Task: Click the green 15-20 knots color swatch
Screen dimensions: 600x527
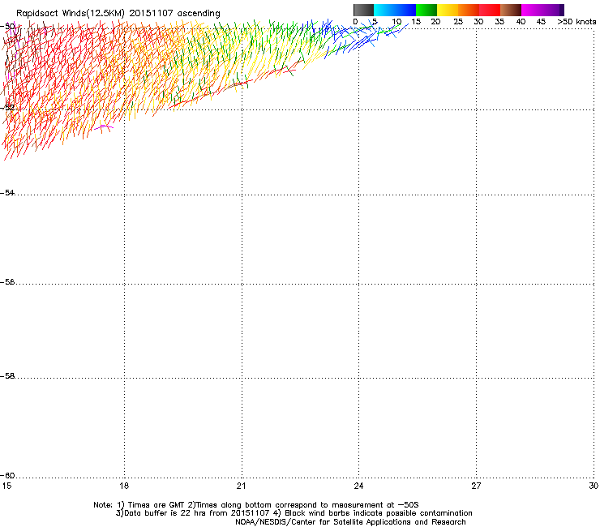Action: pos(426,10)
